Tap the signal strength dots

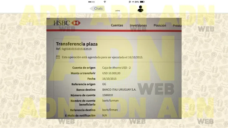pos(92,2)
